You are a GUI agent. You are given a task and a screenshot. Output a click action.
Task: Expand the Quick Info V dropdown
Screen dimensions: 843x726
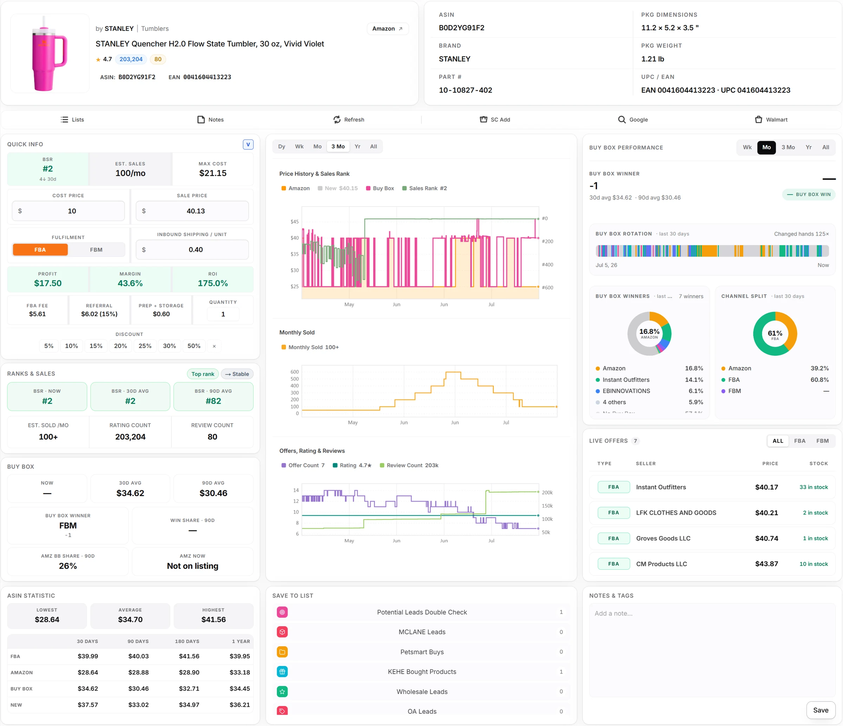(x=248, y=144)
